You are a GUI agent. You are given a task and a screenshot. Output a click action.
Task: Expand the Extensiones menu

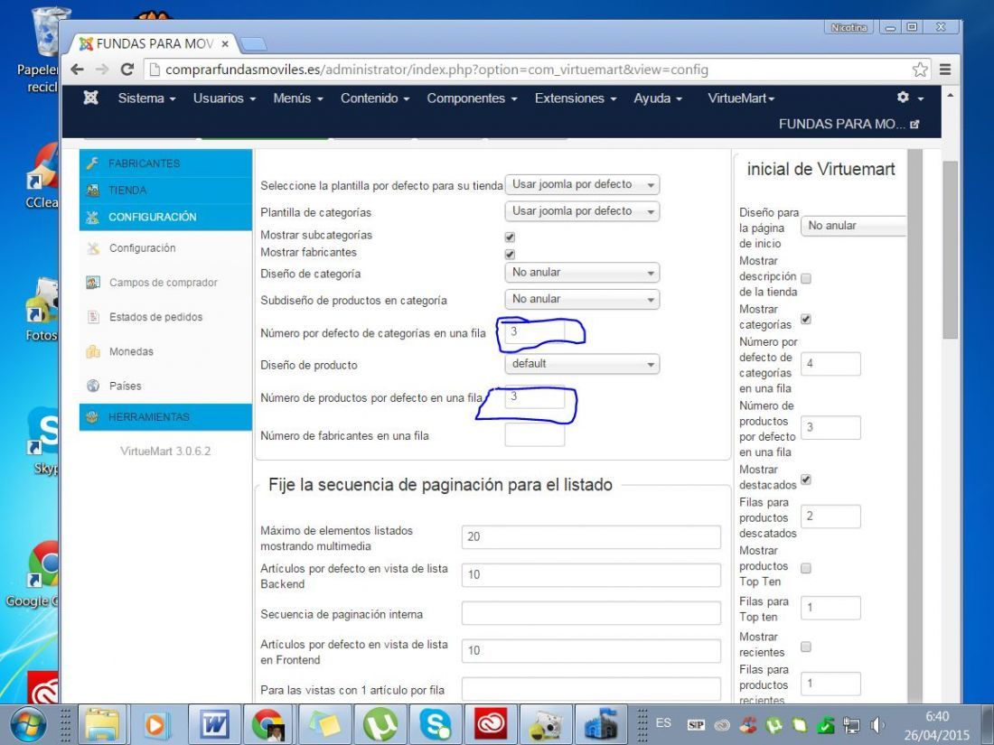click(x=575, y=98)
